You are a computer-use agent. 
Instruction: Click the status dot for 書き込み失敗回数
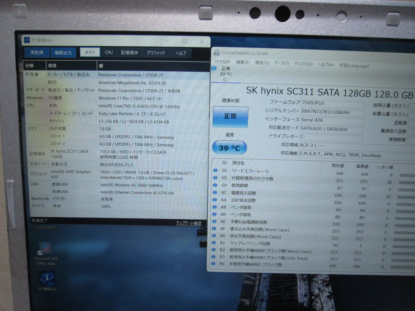click(x=214, y=229)
